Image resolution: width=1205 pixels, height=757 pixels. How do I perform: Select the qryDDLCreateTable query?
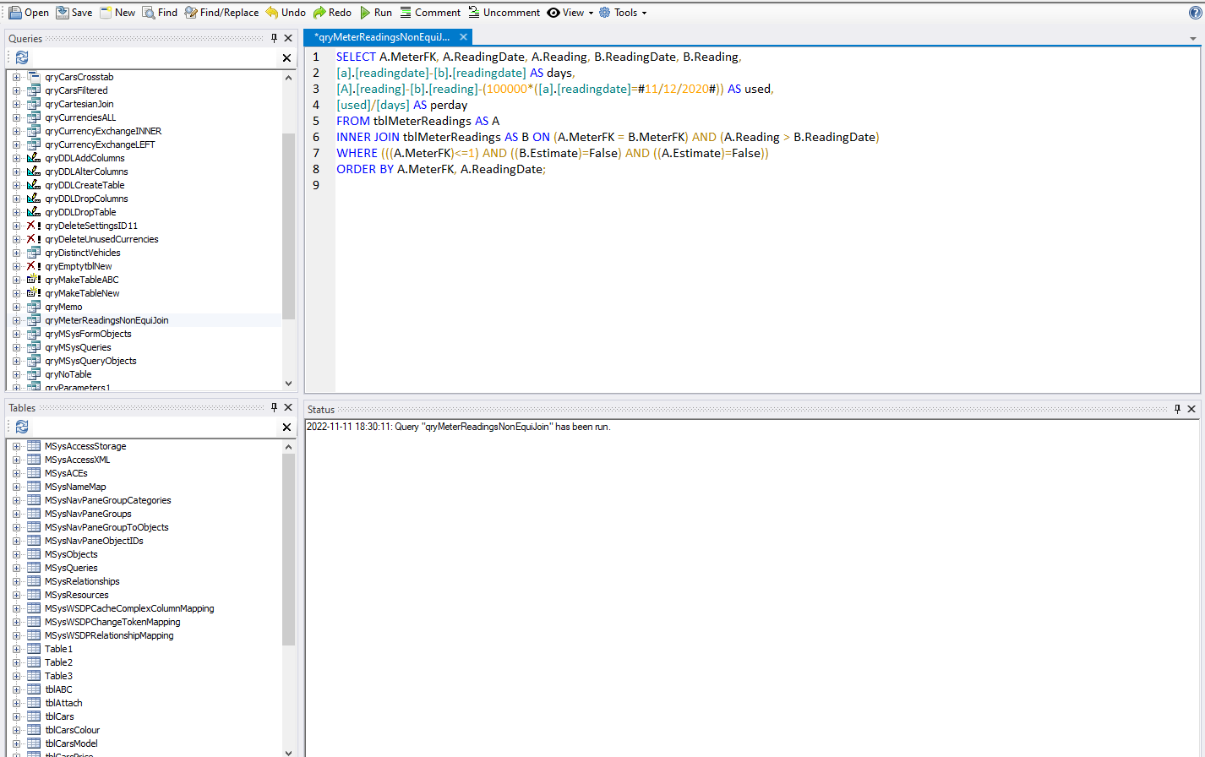85,185
